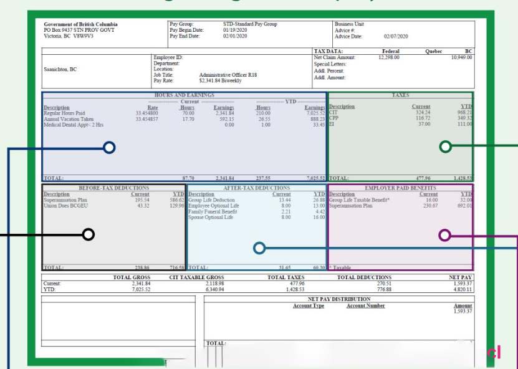Click the HOURS AND EARNINGS section header
The image size is (518, 369).
(x=184, y=95)
